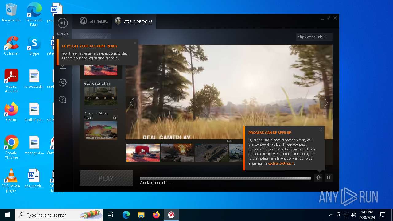The image size is (393, 221).
Task: Click the taskbar search box
Action: point(59,215)
